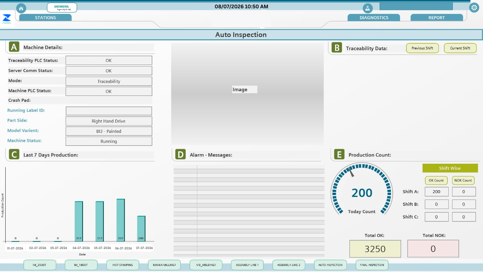Click the green D section badge
The image size is (483, 272).
(180, 154)
